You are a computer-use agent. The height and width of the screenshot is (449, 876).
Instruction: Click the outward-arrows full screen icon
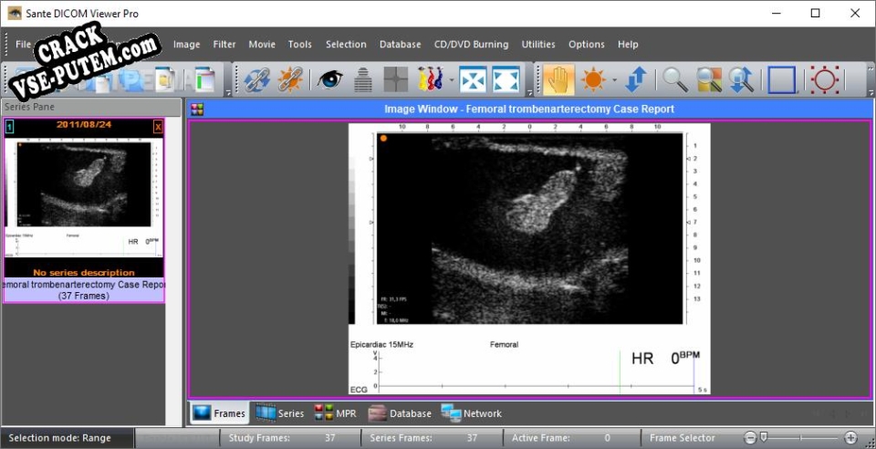tap(506, 80)
